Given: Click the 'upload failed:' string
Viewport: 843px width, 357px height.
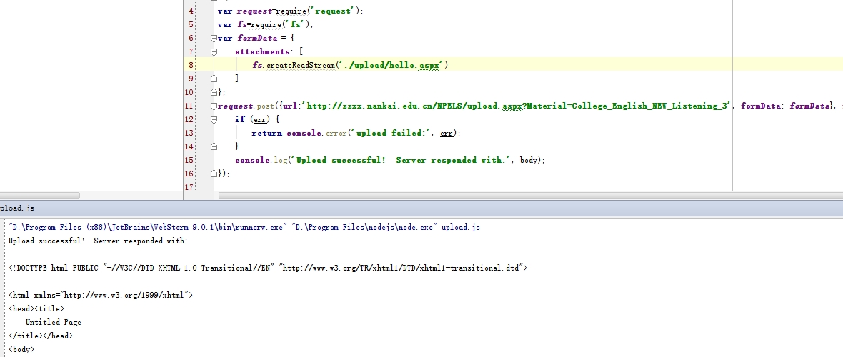Looking at the screenshot, I should pos(389,133).
